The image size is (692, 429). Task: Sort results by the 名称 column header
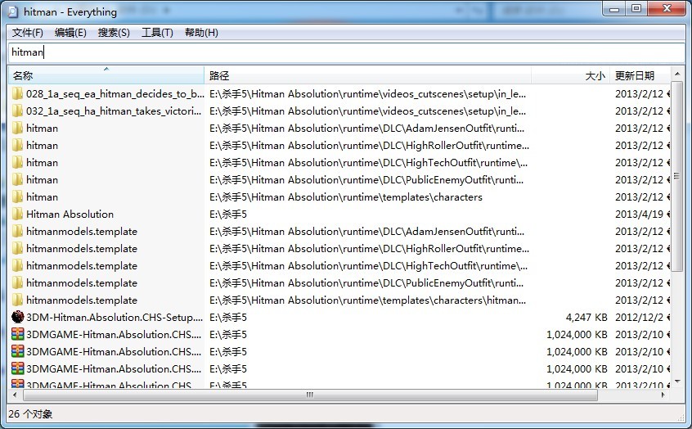coord(106,75)
